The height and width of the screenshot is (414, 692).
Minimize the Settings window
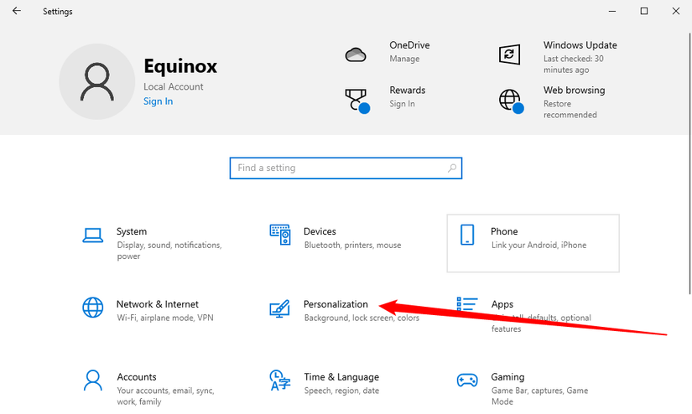(x=612, y=11)
